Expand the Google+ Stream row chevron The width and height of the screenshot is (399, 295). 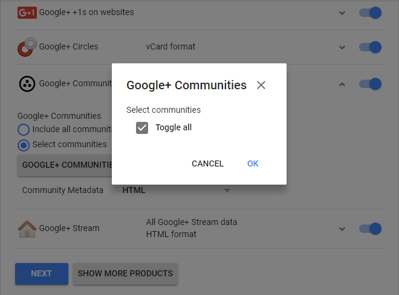click(342, 229)
